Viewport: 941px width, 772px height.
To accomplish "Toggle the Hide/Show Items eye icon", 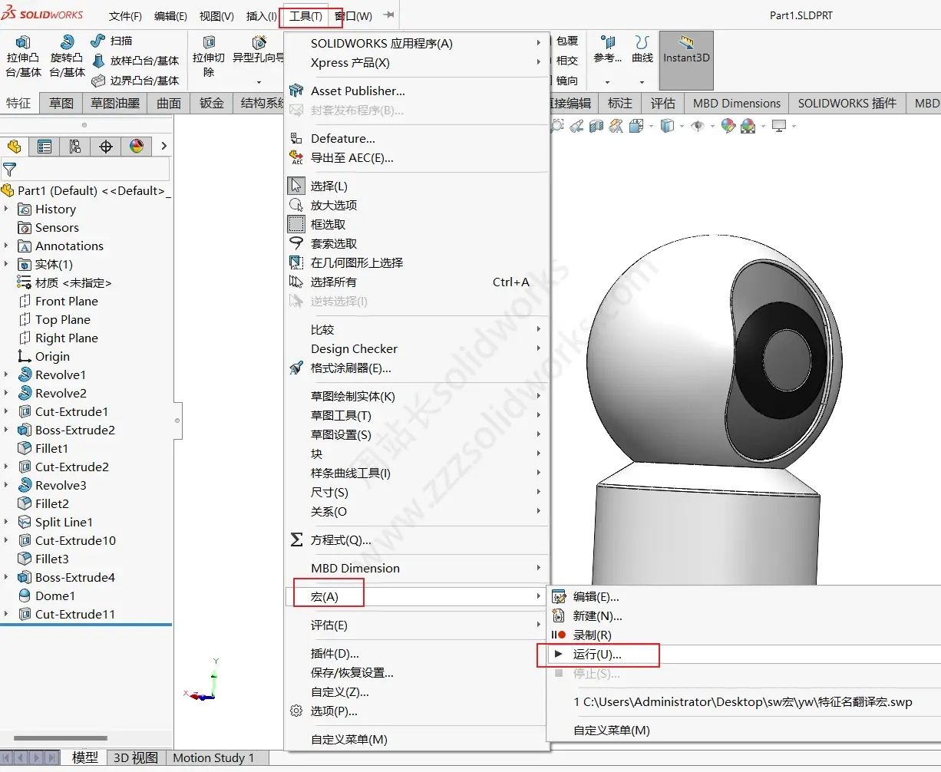I will [x=698, y=125].
